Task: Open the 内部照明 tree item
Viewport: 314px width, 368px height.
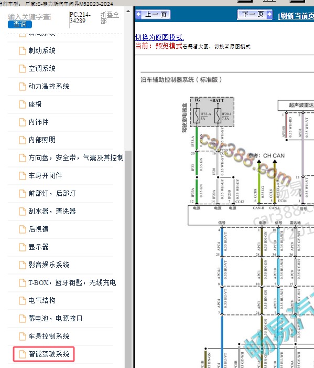Action: [42, 140]
